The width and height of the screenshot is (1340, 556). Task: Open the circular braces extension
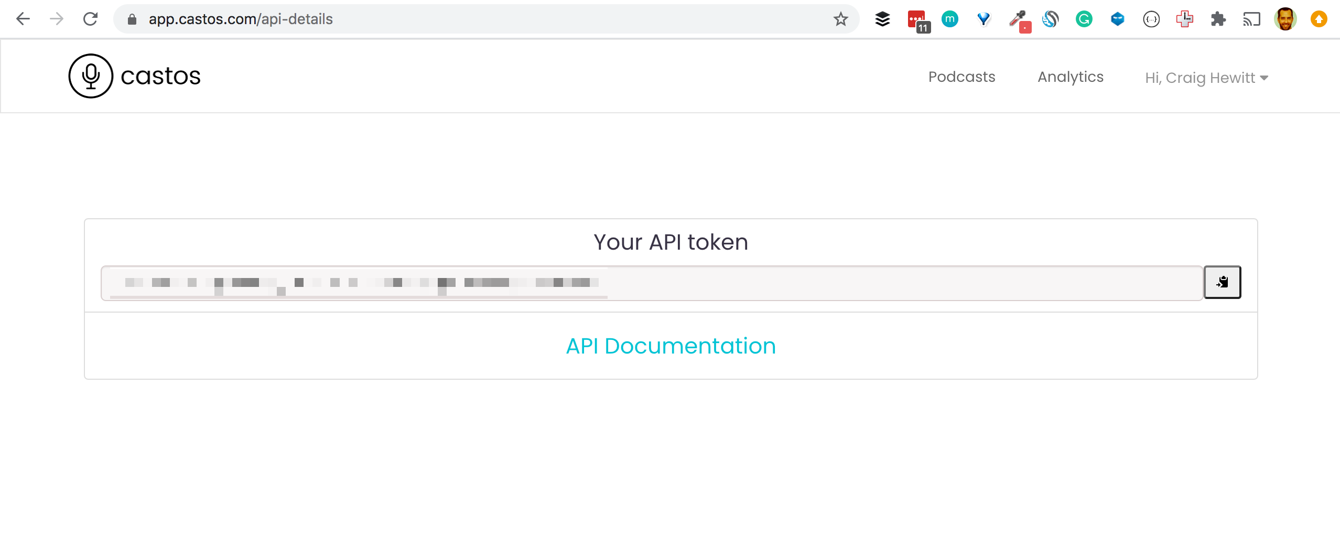click(1151, 19)
